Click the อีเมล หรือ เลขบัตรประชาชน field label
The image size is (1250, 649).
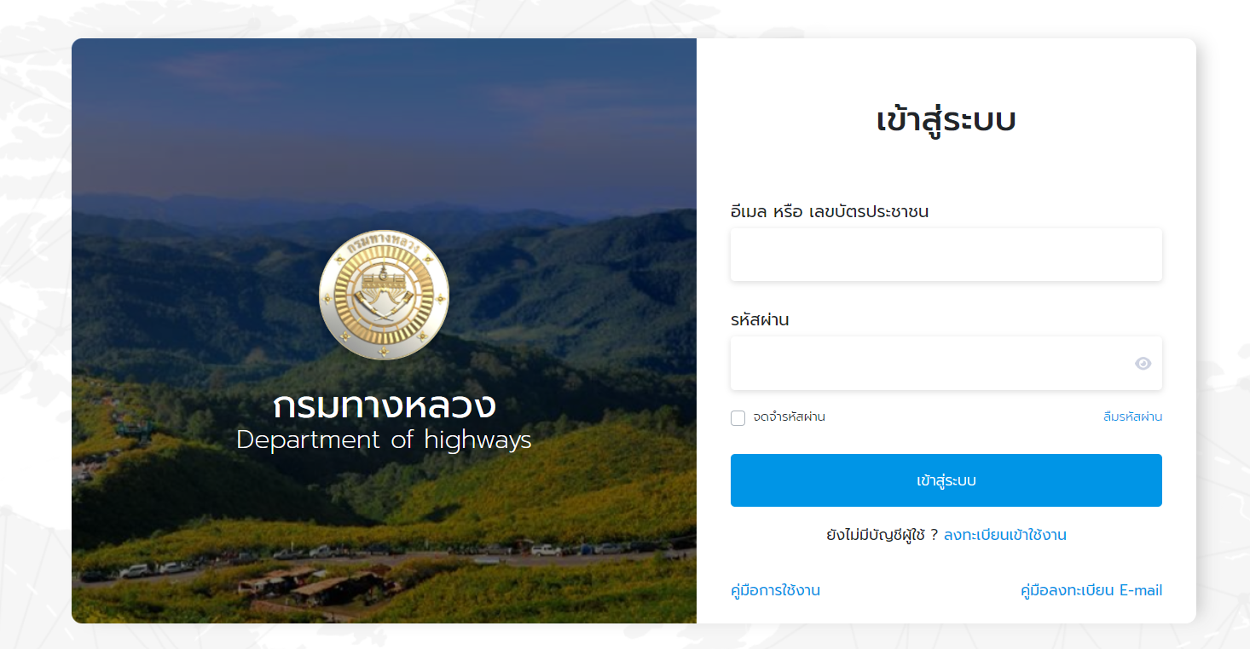pos(830,211)
